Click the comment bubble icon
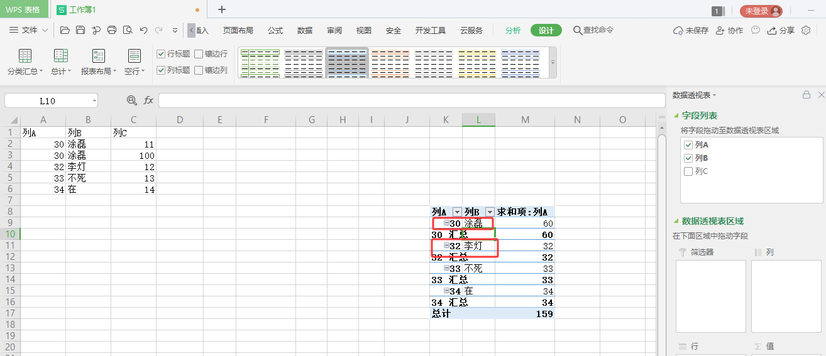Screen dimensions: 826x356 pos(756,30)
